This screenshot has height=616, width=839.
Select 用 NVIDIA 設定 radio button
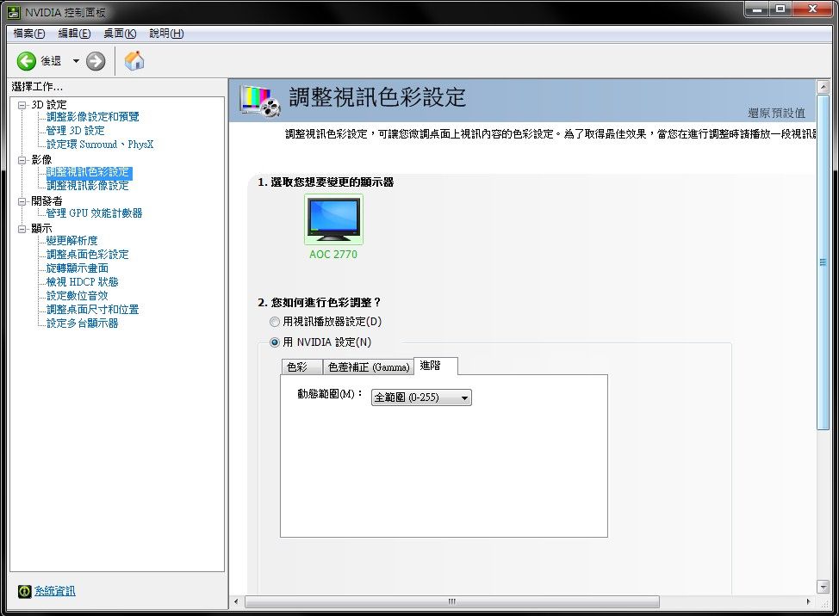pyautogui.click(x=275, y=342)
